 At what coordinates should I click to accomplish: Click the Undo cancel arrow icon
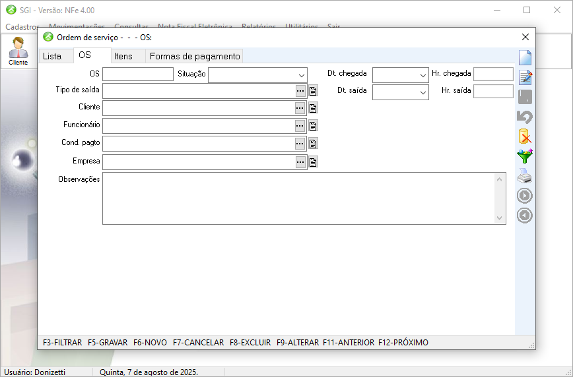[525, 117]
